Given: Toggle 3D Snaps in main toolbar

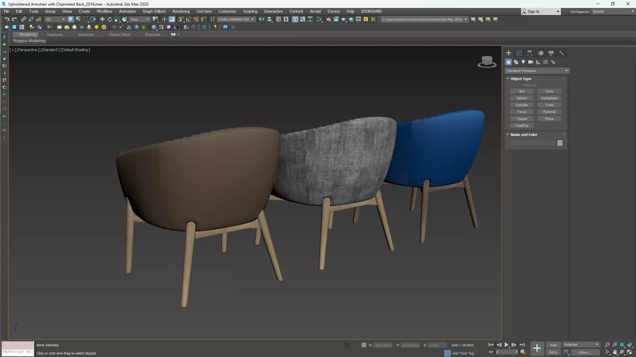Looking at the screenshot, I should point(181,19).
